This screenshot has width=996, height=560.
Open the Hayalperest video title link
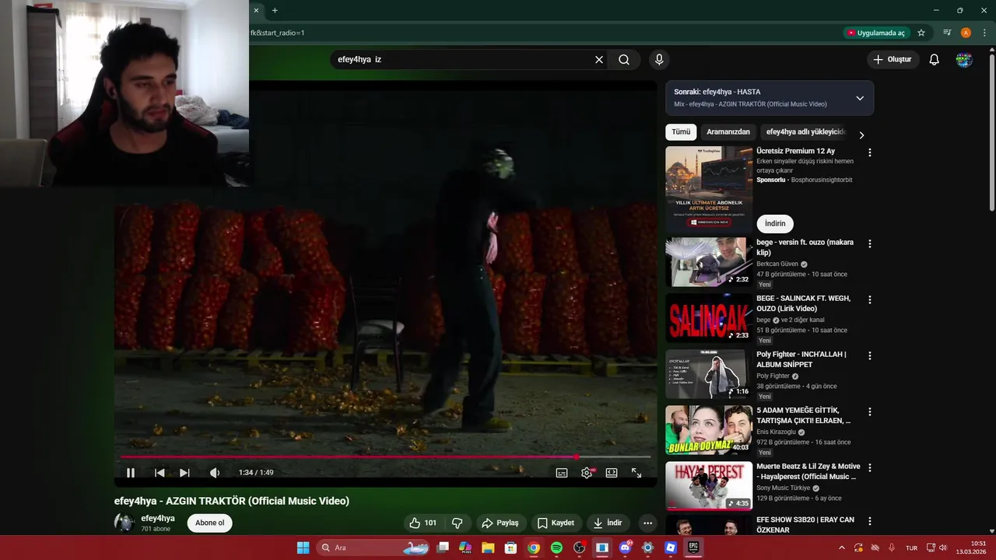coord(808,471)
